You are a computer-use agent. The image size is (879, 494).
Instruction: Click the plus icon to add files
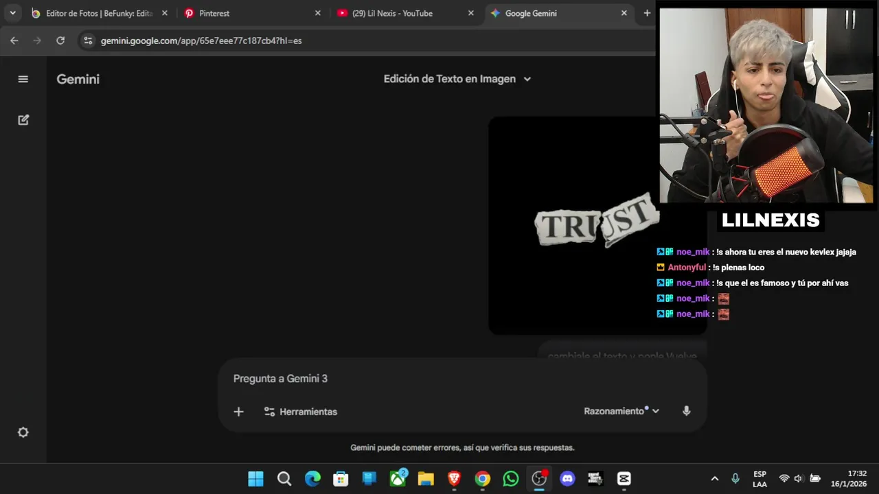(238, 412)
